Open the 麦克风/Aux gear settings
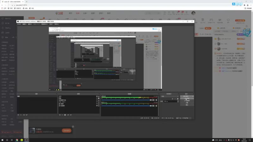253x142 pixels. click(156, 106)
